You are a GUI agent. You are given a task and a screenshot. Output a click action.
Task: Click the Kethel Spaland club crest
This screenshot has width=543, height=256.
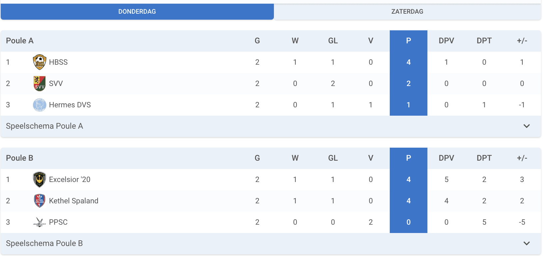(x=40, y=201)
